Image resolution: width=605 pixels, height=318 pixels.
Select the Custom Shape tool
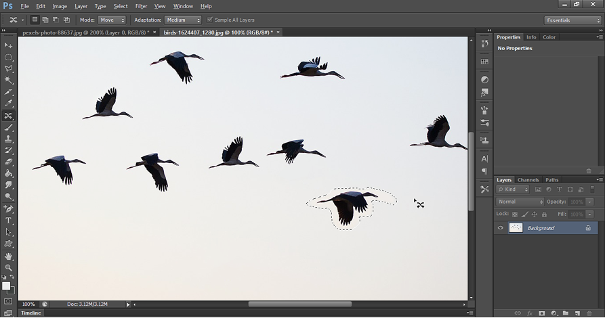pos(8,244)
